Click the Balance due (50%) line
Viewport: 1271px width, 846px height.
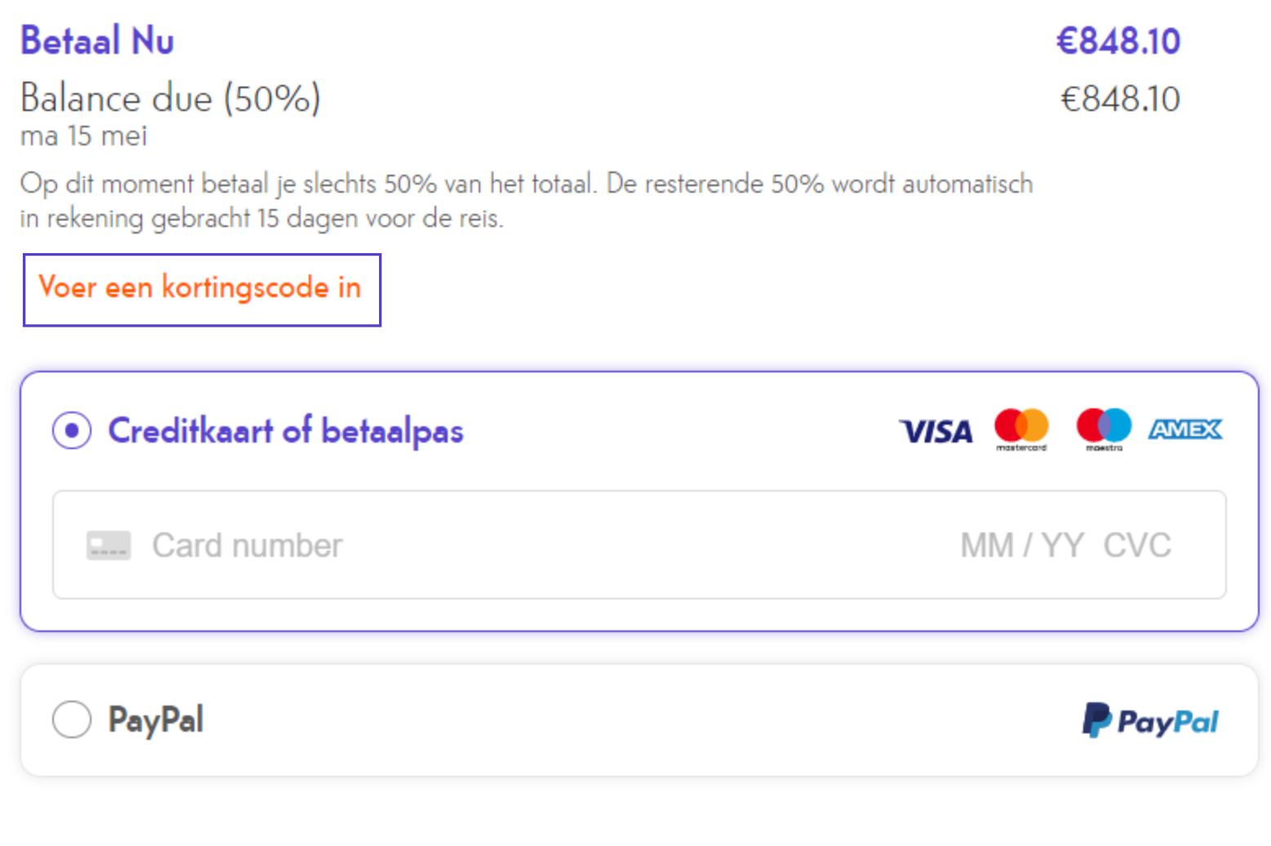(171, 99)
